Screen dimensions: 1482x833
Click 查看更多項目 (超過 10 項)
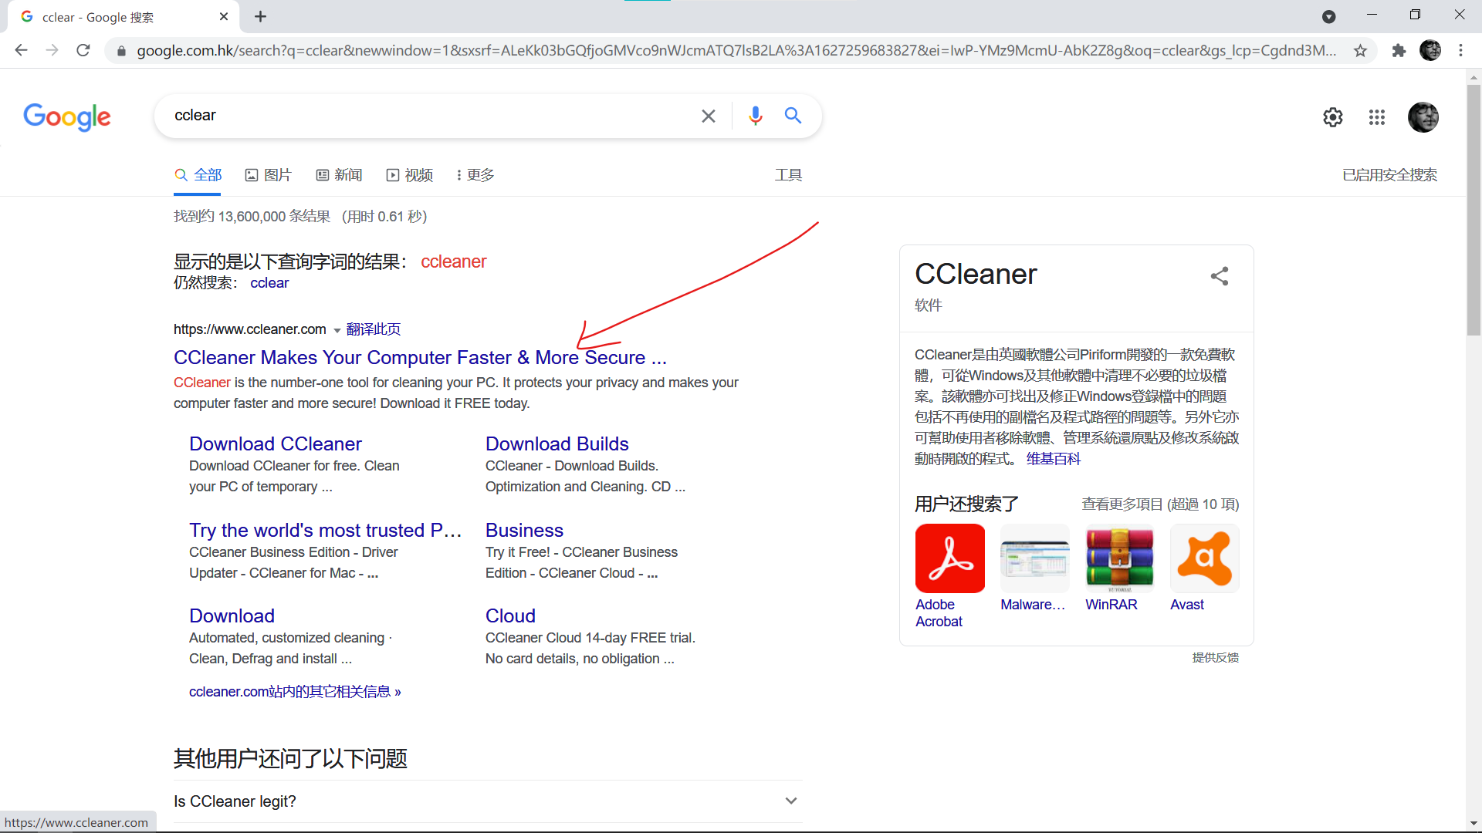(x=1159, y=504)
